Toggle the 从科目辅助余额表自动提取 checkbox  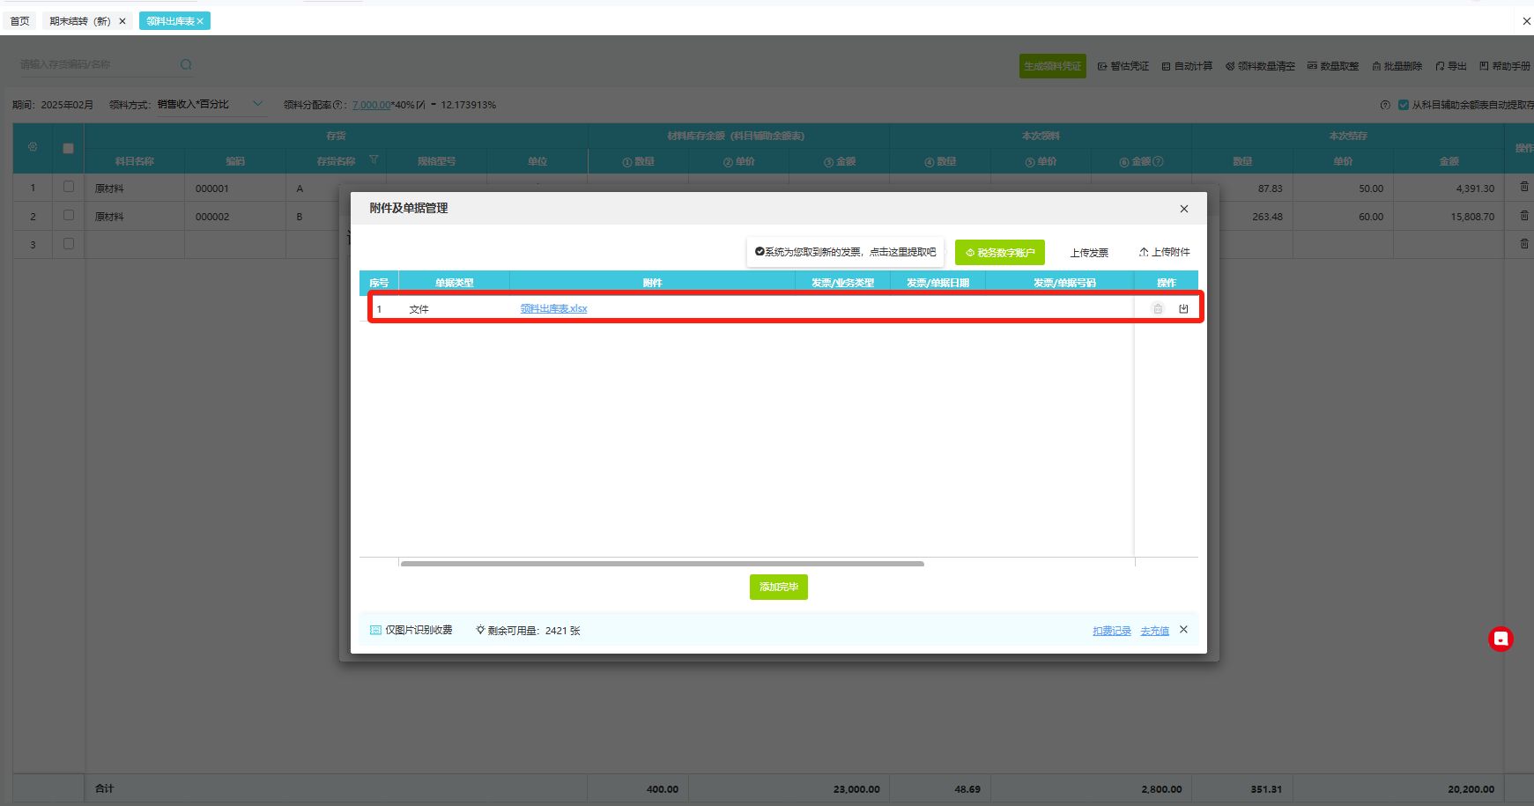1404,105
